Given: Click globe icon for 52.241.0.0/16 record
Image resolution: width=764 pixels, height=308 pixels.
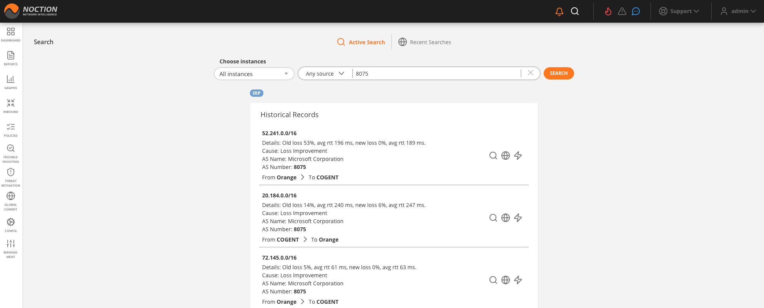Looking at the screenshot, I should pyautogui.click(x=506, y=156).
